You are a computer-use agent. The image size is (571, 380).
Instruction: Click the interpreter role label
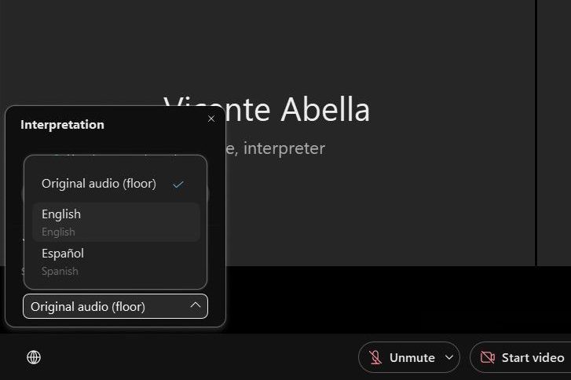coord(283,148)
